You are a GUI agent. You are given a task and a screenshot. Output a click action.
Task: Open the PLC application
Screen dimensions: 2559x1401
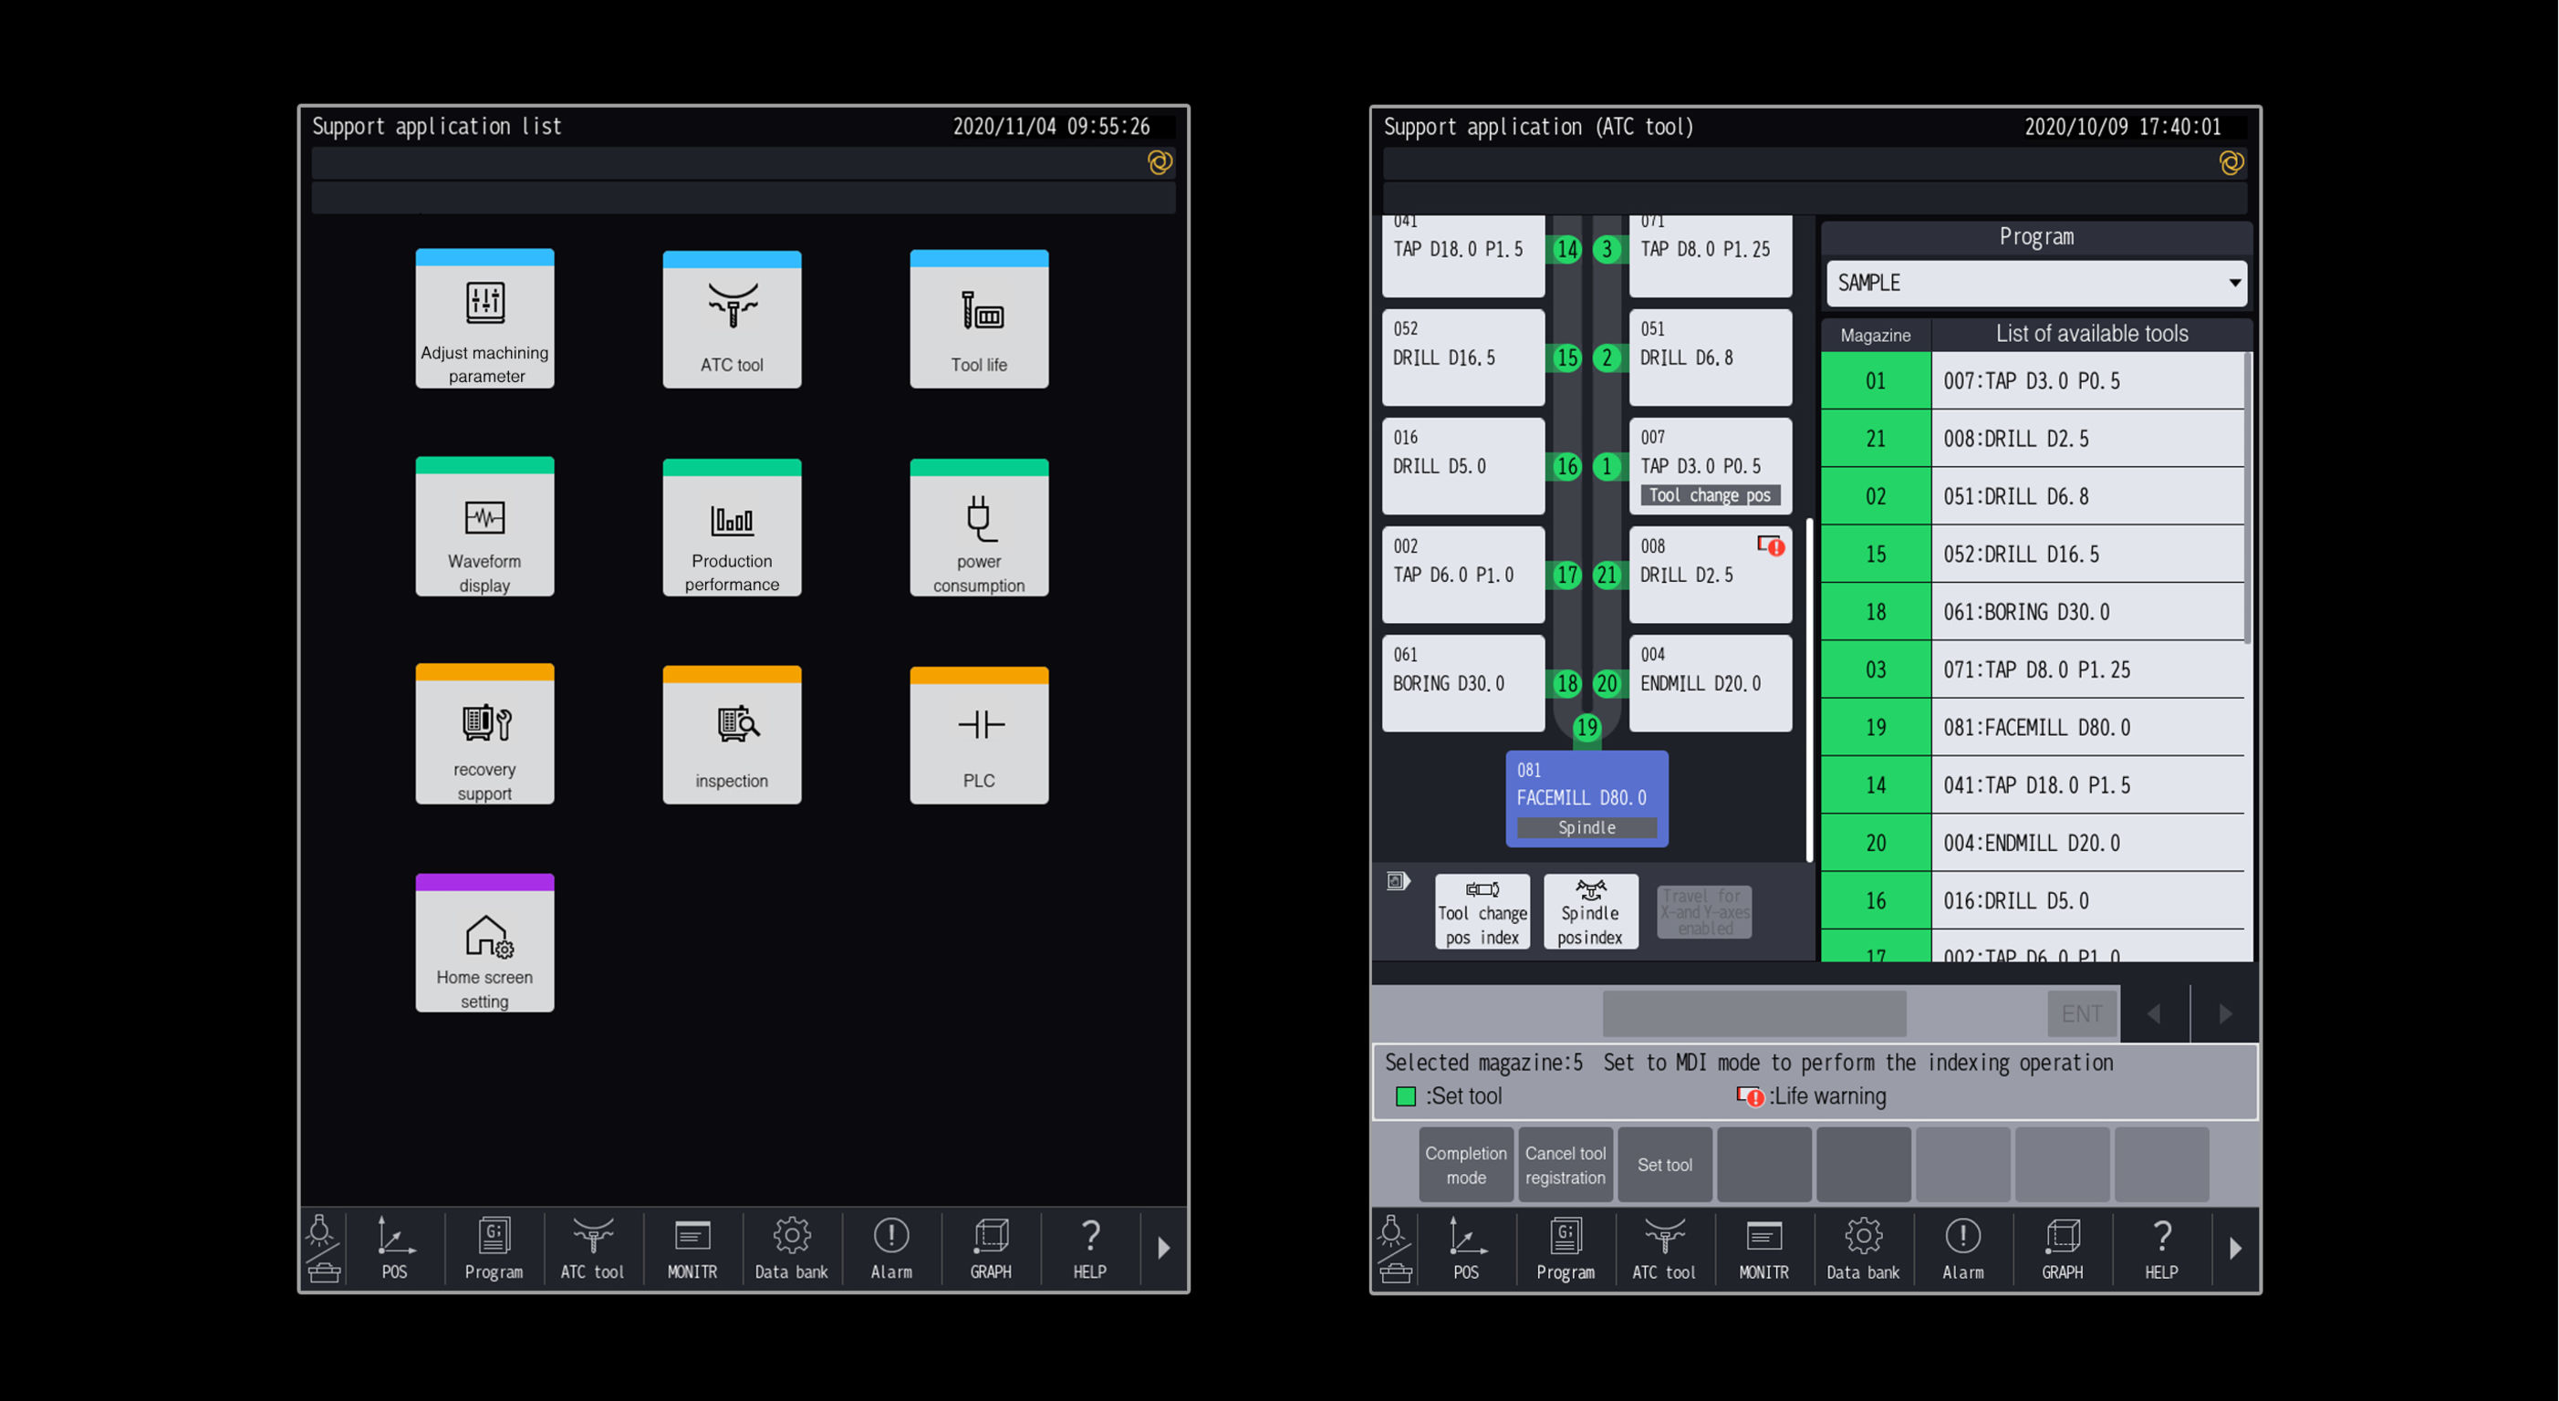(x=979, y=735)
